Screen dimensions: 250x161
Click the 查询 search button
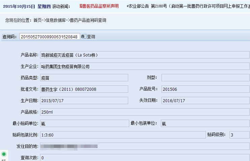pyautogui.click(x=91, y=37)
